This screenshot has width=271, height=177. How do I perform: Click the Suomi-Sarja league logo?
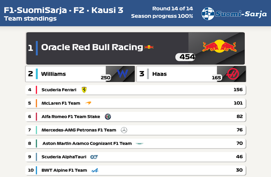pos(234,14)
